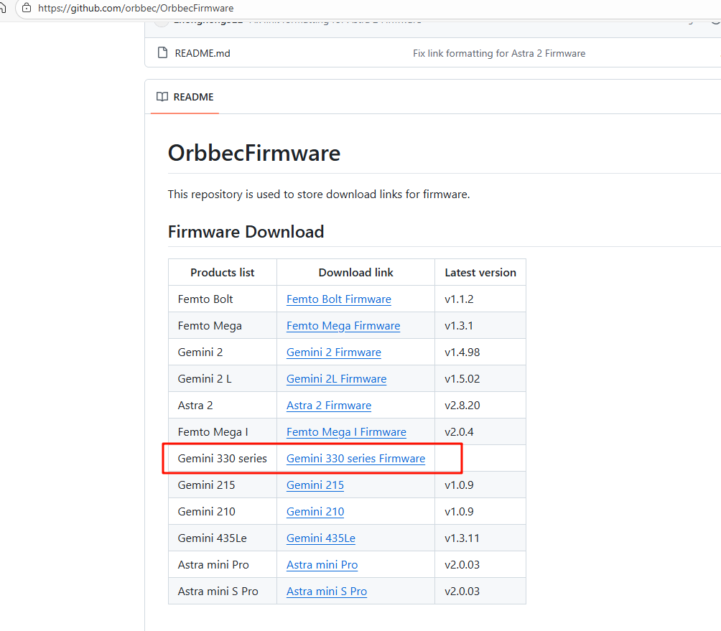
Task: Click the README.md file icon
Action: point(162,53)
